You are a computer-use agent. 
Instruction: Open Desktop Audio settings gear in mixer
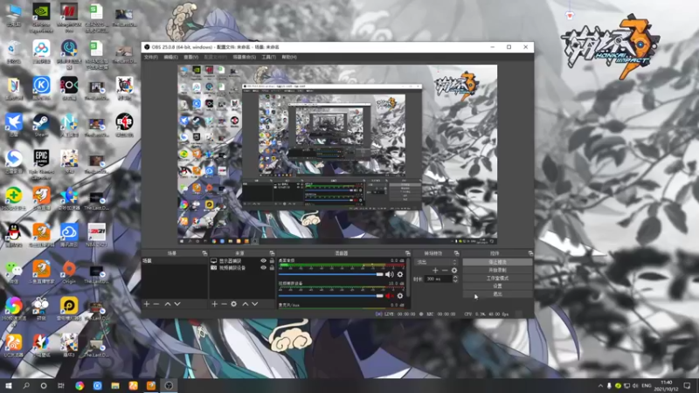pyautogui.click(x=400, y=274)
